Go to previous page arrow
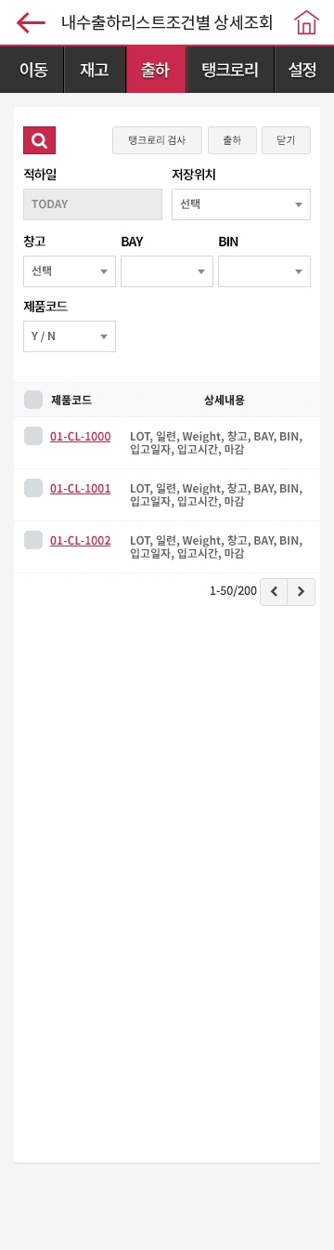Image resolution: width=334 pixels, height=1250 pixels. pos(274,592)
